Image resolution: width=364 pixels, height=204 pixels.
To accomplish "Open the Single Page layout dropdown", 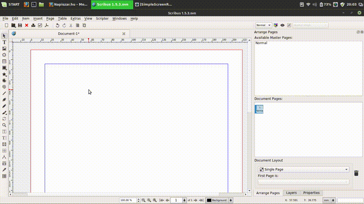I will click(x=303, y=170).
